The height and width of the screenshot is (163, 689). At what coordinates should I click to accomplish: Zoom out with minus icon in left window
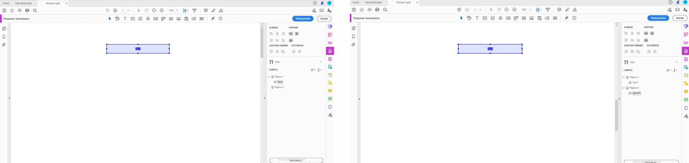154,10
